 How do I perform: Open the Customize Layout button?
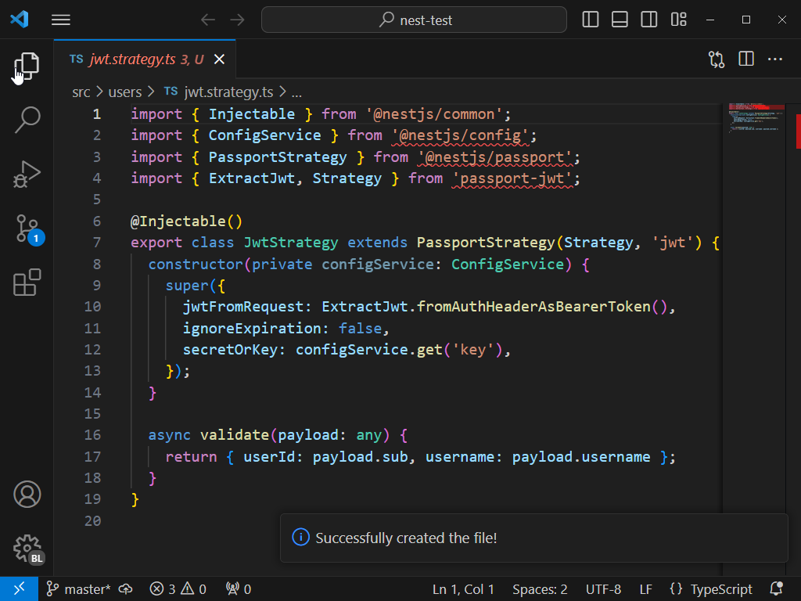(678, 20)
